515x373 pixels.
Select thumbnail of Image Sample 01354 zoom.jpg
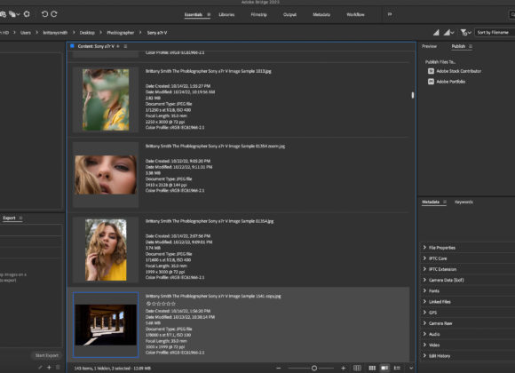point(106,174)
